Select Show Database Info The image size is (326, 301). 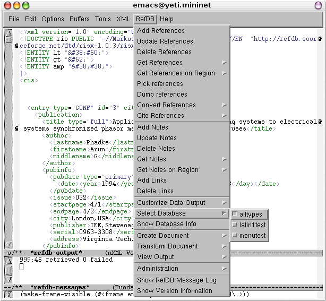(x=167, y=224)
